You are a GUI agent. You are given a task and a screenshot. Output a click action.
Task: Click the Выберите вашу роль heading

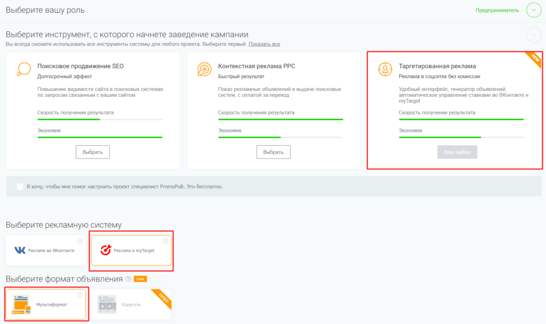[x=45, y=10]
